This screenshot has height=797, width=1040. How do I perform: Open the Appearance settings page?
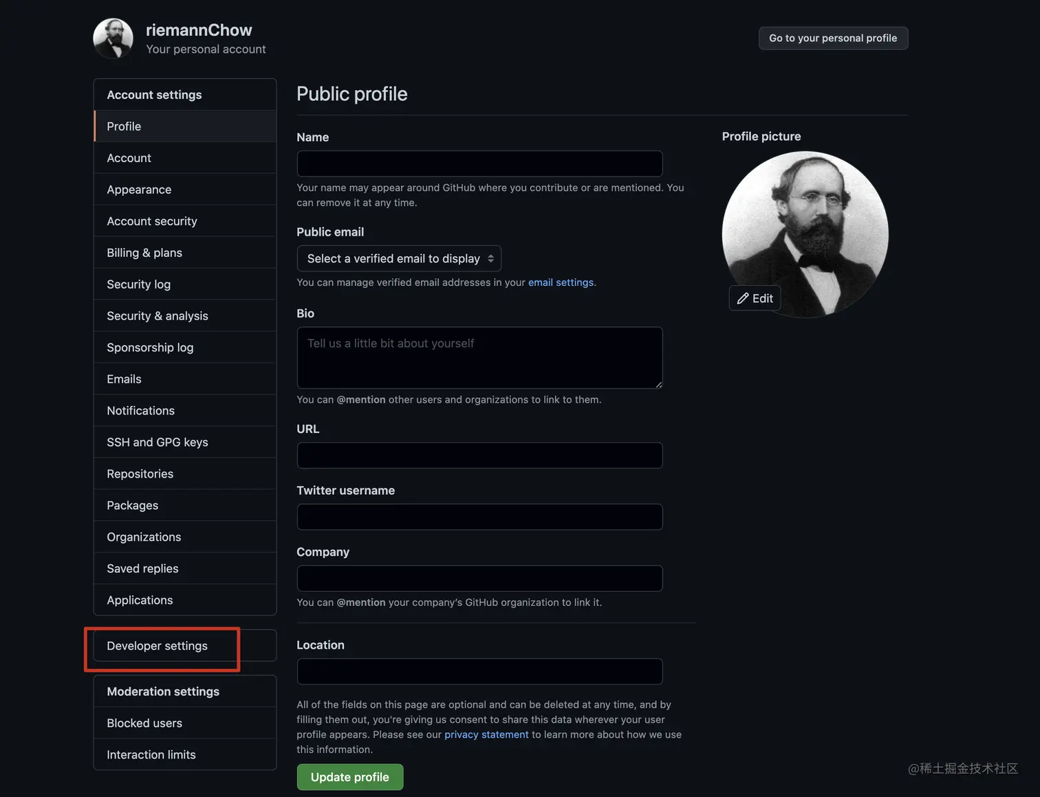pyautogui.click(x=185, y=190)
